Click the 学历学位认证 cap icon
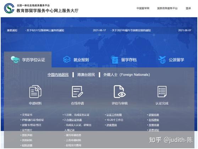 pyautogui.click(x=15, y=60)
